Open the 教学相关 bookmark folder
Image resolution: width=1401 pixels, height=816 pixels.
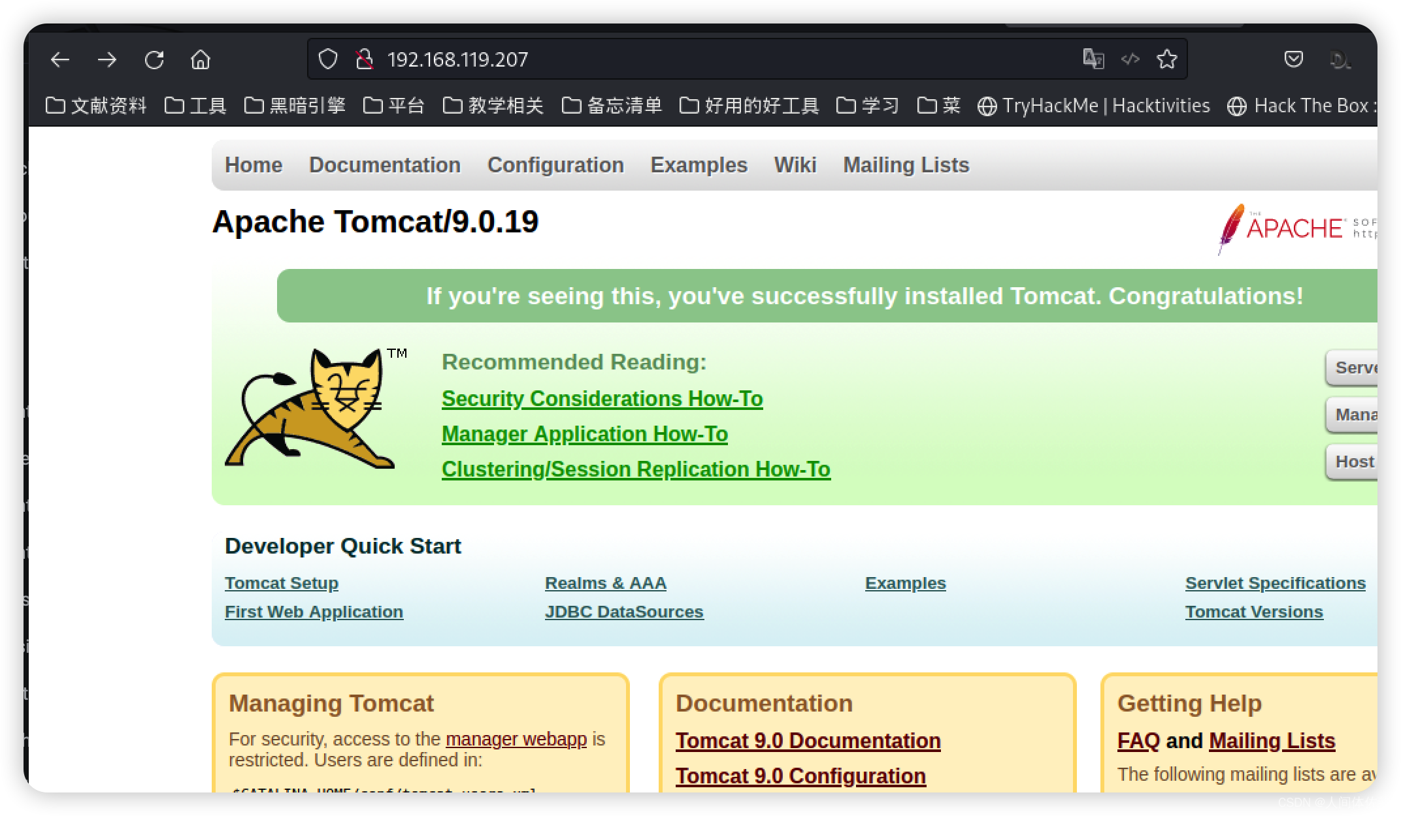click(x=493, y=105)
